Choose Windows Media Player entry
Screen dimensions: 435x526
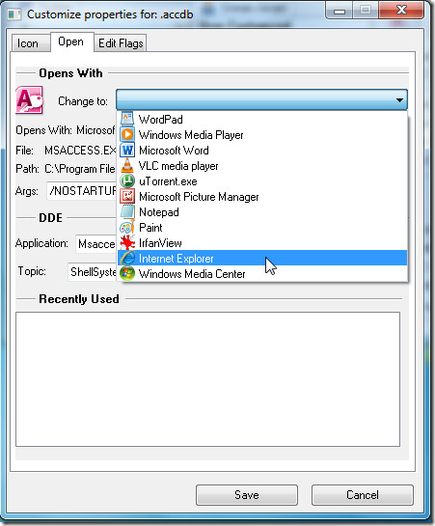click(x=262, y=134)
